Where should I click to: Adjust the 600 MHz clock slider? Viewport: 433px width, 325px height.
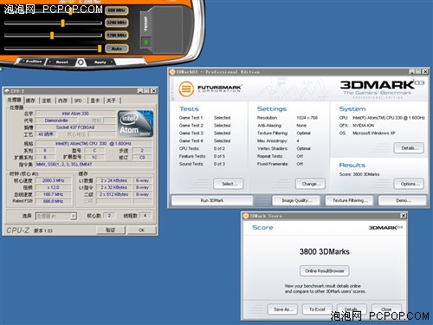70,11
